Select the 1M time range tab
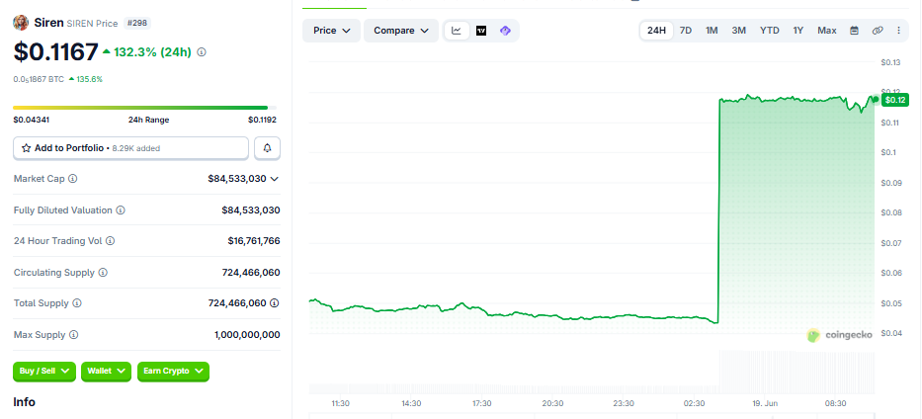 712,31
